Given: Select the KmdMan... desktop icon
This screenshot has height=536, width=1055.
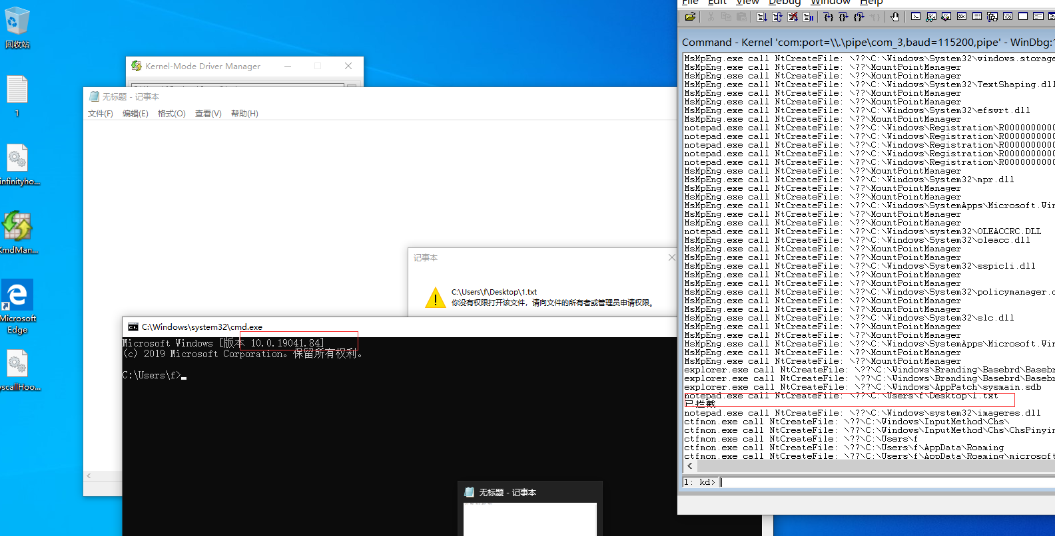Looking at the screenshot, I should [17, 233].
